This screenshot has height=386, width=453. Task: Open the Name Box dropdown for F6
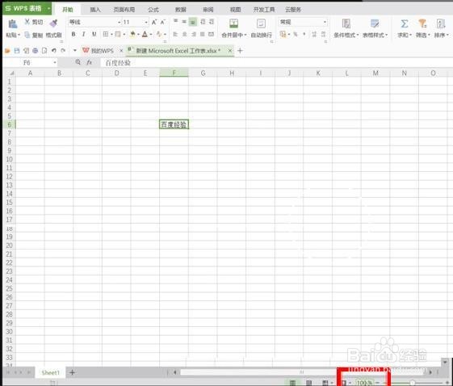click(55, 63)
